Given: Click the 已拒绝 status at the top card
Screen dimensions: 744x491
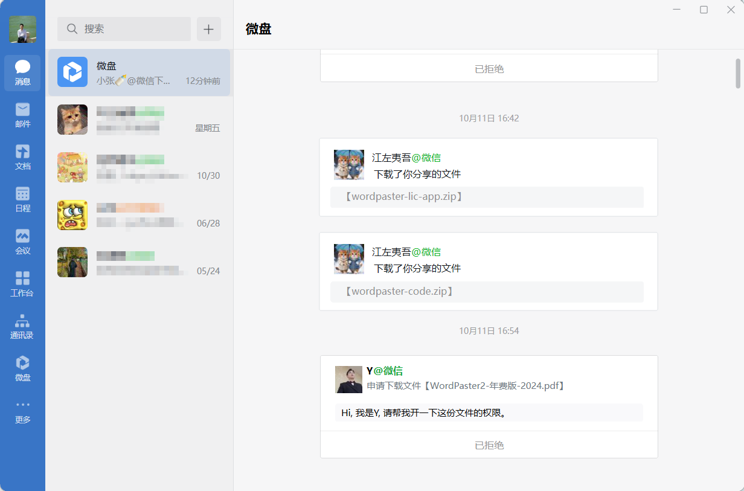Looking at the screenshot, I should 489,69.
